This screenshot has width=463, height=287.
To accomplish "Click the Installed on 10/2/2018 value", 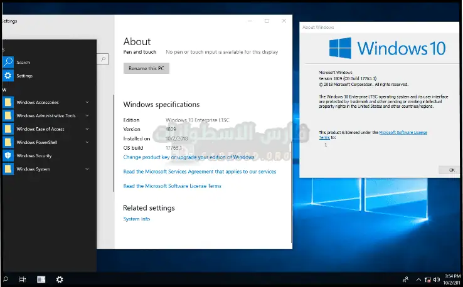I will pyautogui.click(x=176, y=138).
